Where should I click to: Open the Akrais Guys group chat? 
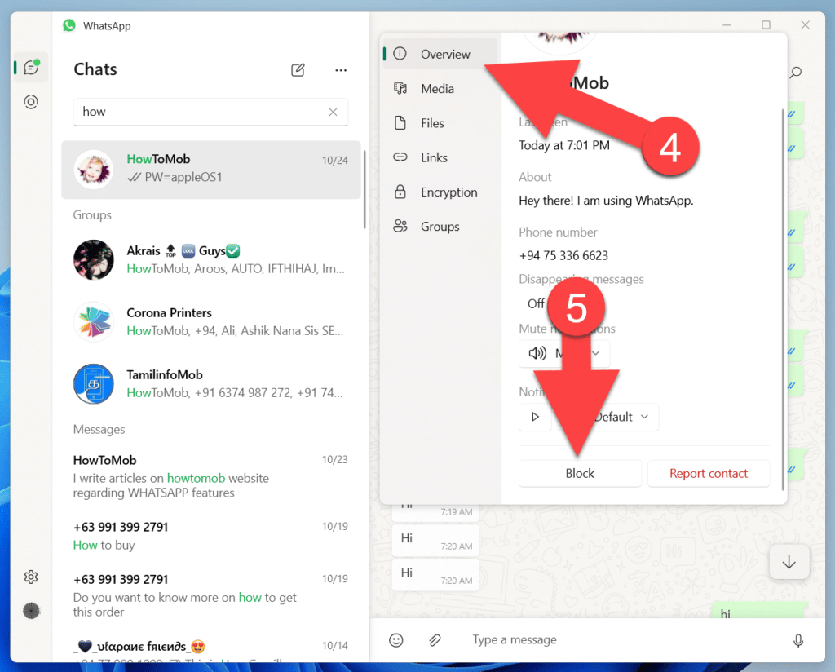[x=211, y=259]
